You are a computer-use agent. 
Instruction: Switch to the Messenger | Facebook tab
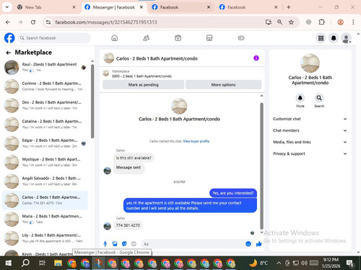tap(113, 7)
